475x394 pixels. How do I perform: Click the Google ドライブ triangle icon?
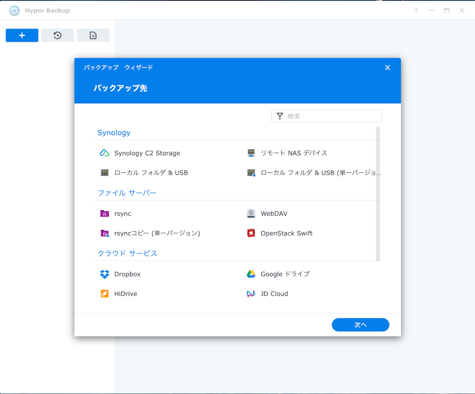[x=251, y=274]
